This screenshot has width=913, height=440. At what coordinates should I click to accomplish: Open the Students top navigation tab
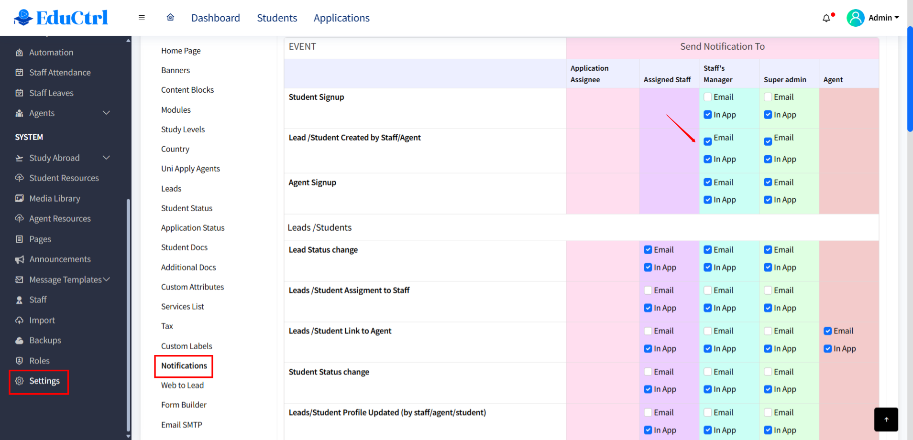[277, 18]
